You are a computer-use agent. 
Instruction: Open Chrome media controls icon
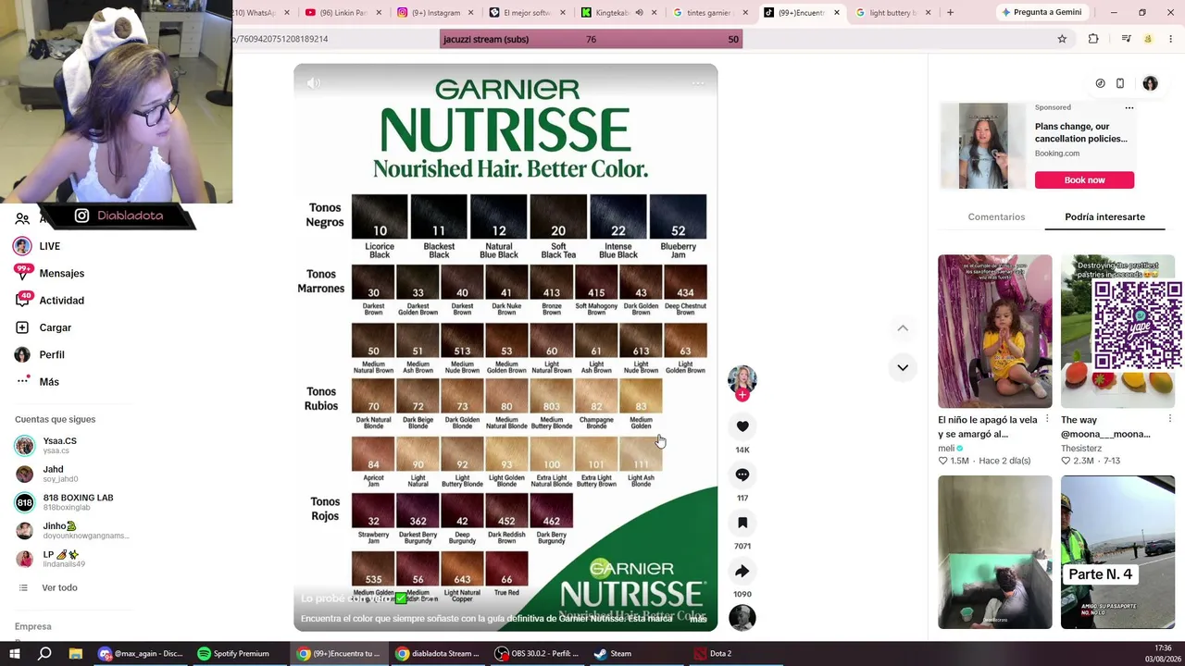click(1126, 39)
